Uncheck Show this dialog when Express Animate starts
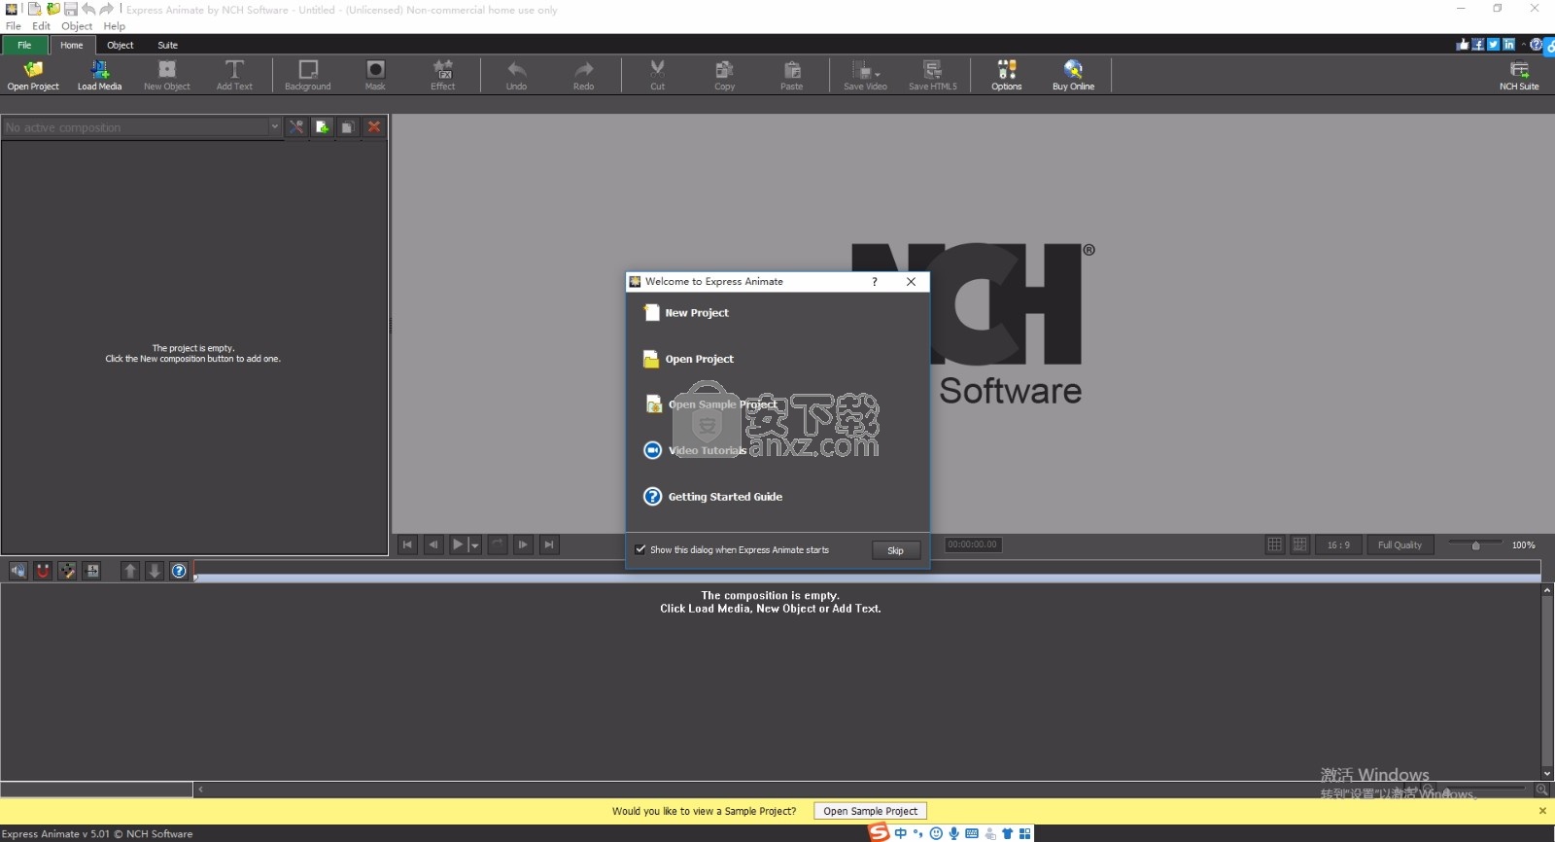 click(640, 549)
